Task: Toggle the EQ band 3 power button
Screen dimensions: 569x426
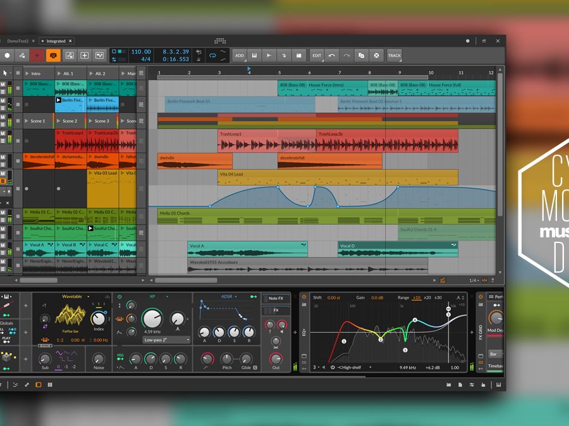Action: coord(333,367)
